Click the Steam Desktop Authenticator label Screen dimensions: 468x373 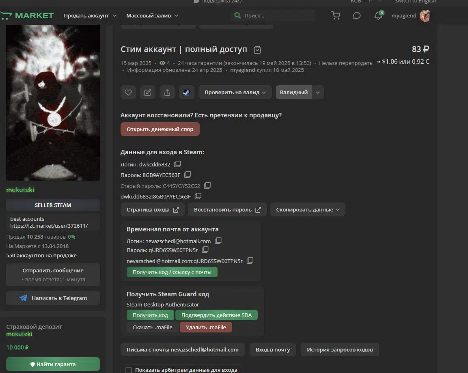[163, 304]
